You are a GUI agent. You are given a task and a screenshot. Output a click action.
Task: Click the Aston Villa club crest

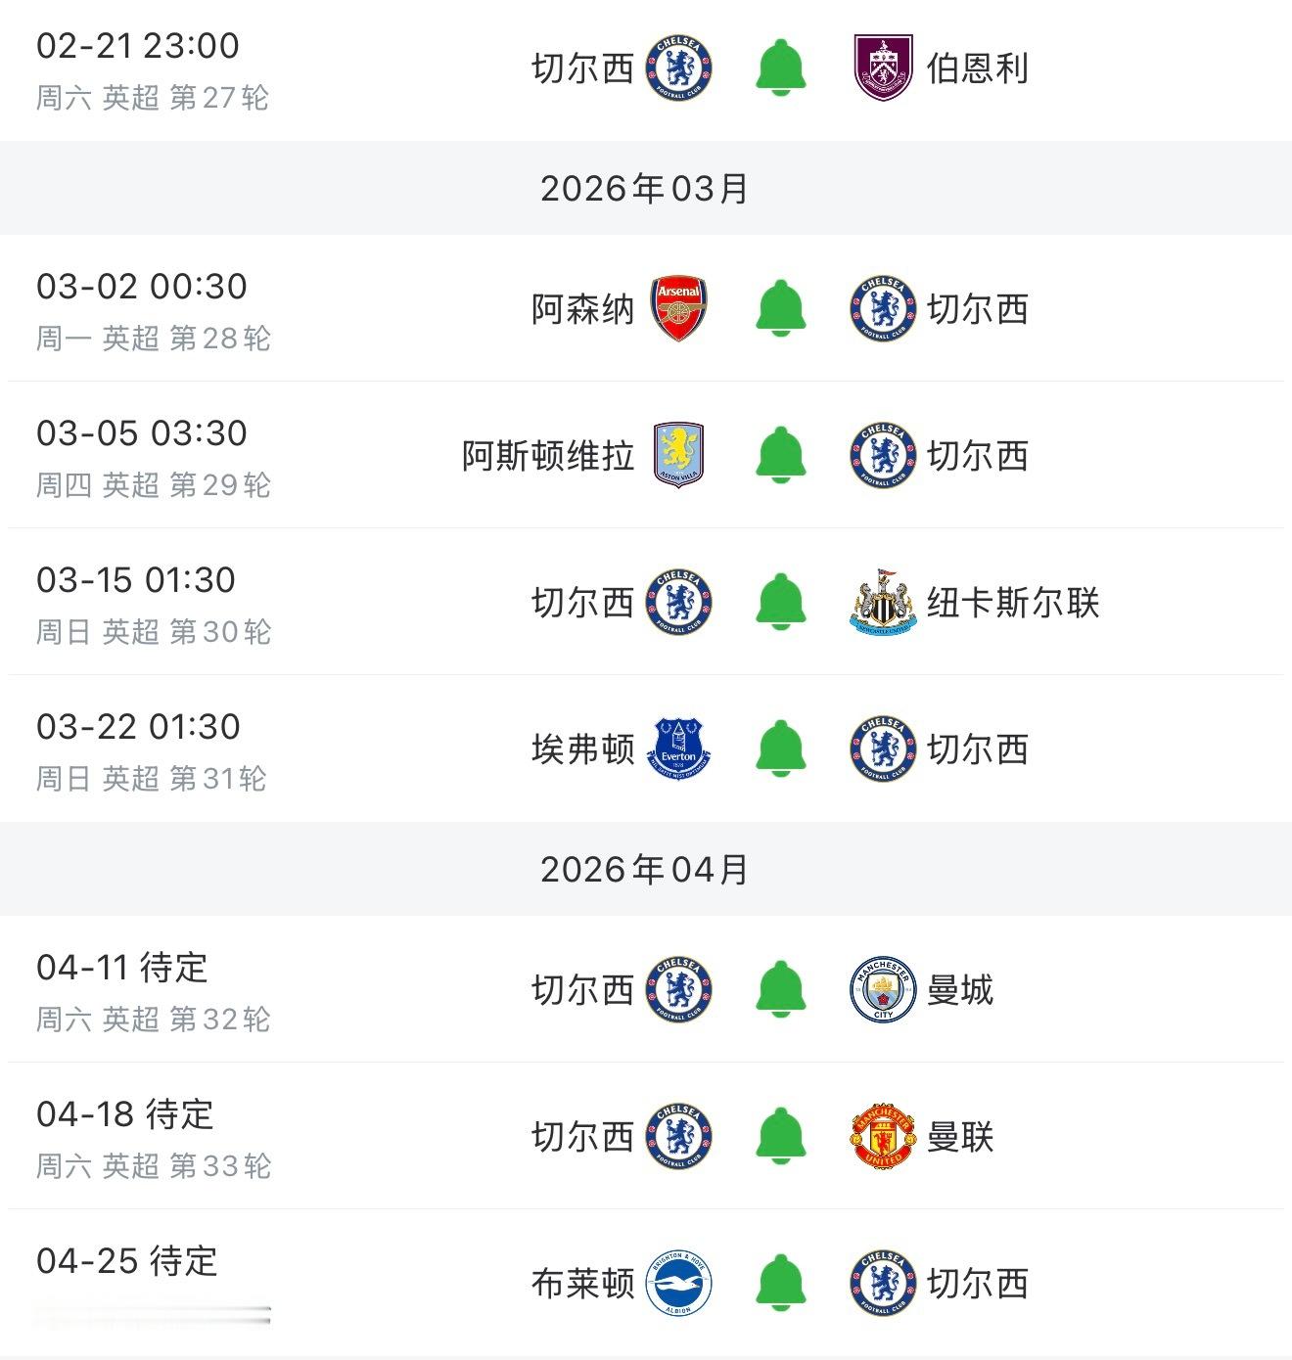[679, 456]
